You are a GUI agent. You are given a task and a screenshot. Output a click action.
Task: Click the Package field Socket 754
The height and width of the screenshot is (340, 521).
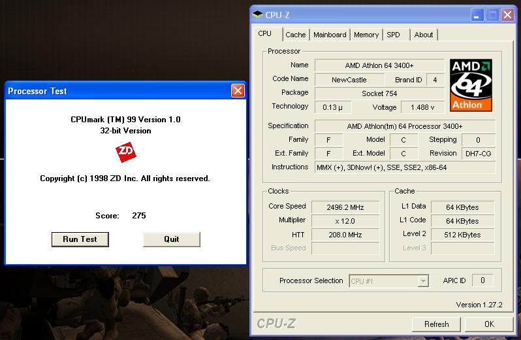[379, 93]
